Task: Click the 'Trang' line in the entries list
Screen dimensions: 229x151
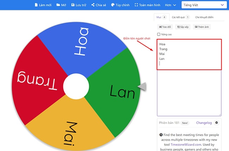Action: [163, 49]
